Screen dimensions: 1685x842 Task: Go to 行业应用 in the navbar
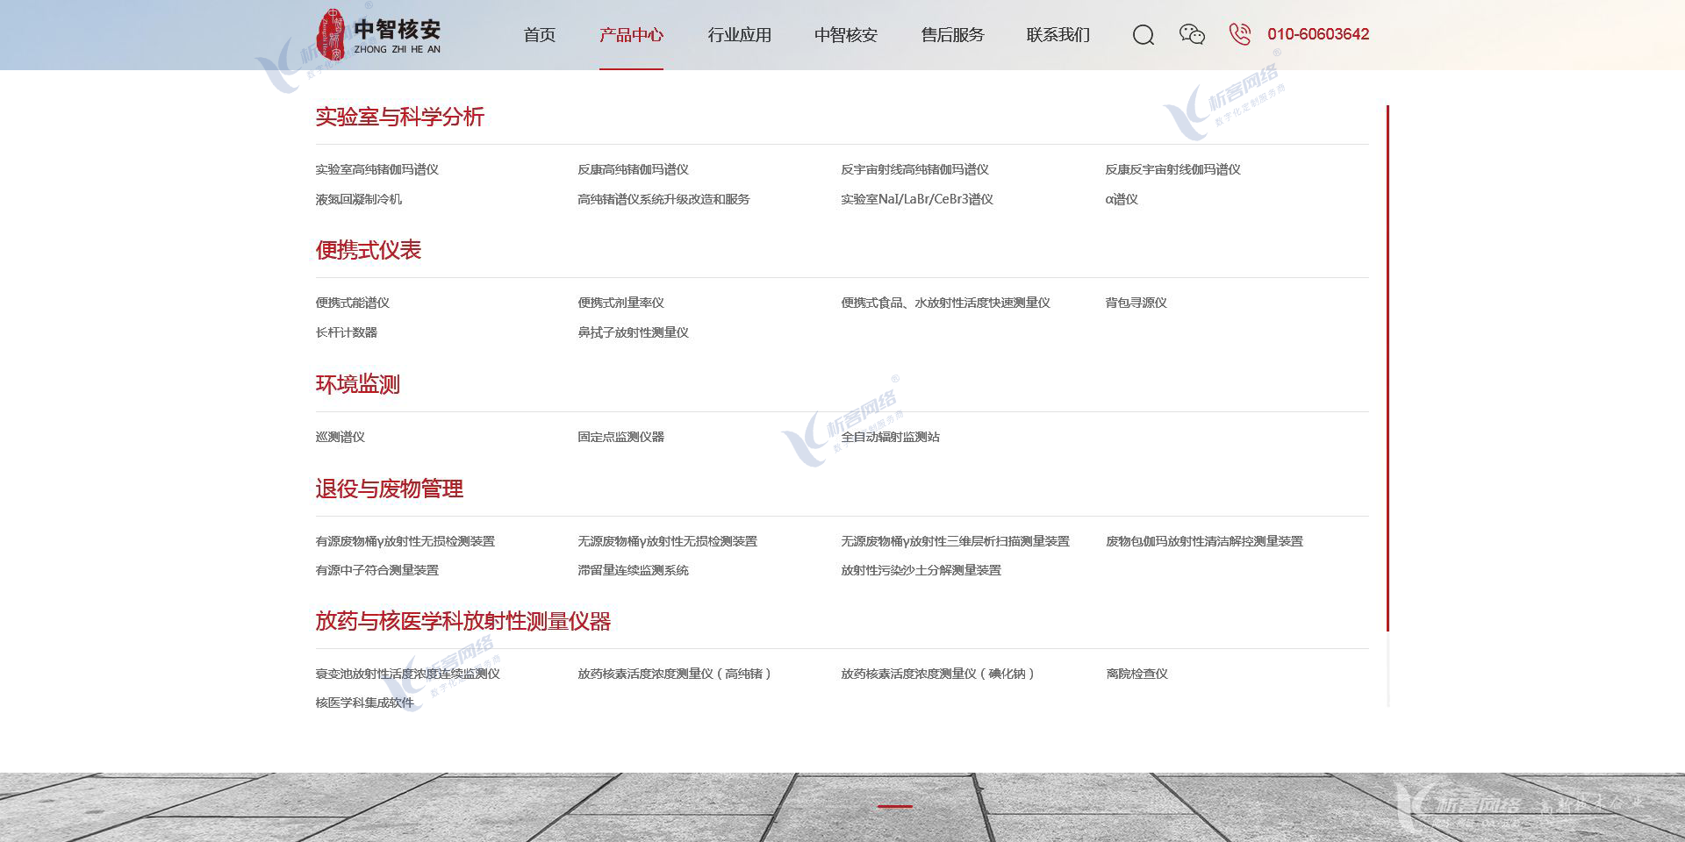pyautogui.click(x=739, y=35)
